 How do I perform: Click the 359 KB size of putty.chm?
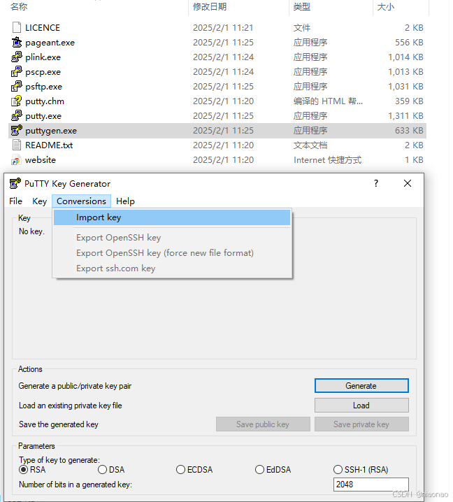click(409, 101)
